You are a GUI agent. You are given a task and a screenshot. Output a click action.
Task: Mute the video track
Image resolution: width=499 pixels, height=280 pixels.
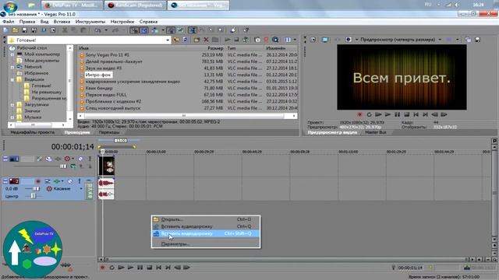click(80, 159)
